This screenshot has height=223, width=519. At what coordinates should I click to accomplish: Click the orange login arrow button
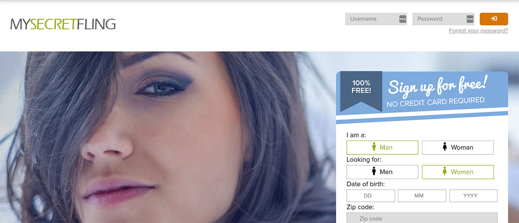coord(494,19)
